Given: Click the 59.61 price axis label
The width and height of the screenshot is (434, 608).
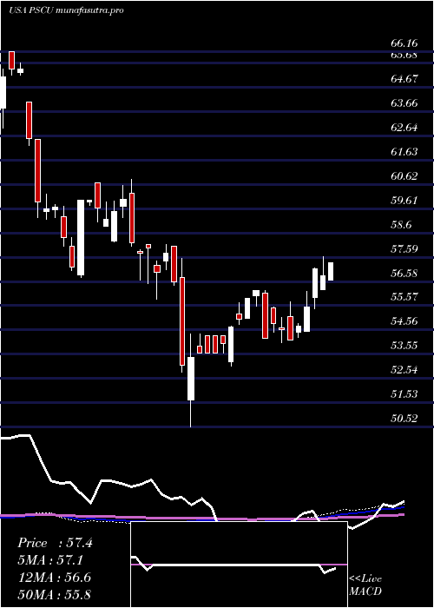Looking at the screenshot, I should tap(404, 201).
